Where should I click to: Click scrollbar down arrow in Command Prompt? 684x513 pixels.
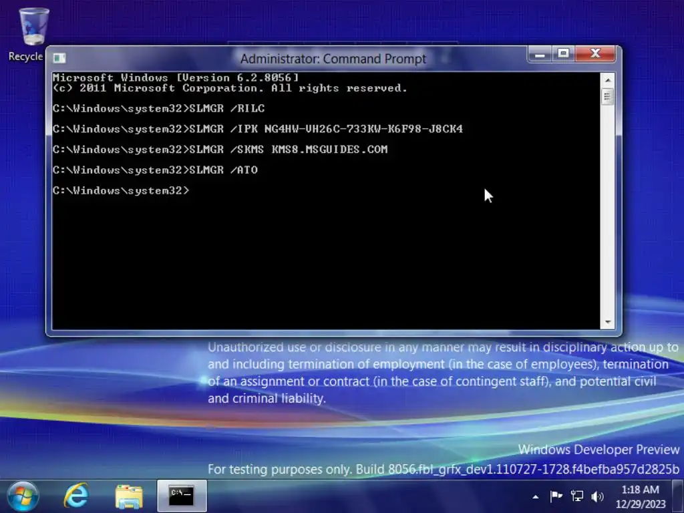point(608,323)
